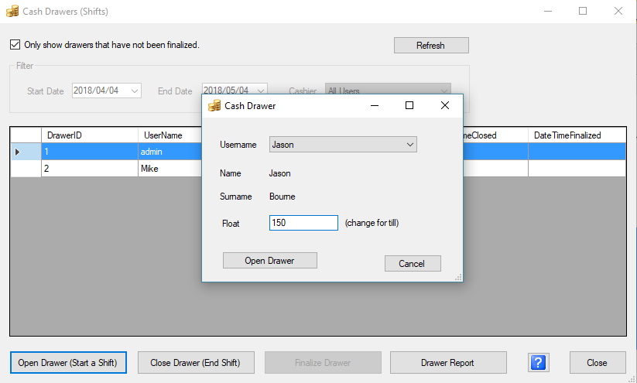The image size is (637, 383).
Task: Open the Drawer Report
Action: pyautogui.click(x=447, y=362)
